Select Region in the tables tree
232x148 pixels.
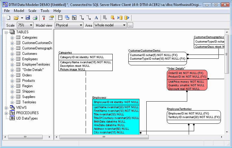(x=27, y=86)
